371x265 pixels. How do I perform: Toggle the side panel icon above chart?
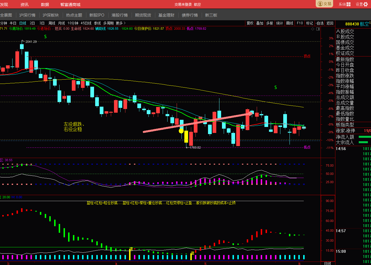[318, 29]
